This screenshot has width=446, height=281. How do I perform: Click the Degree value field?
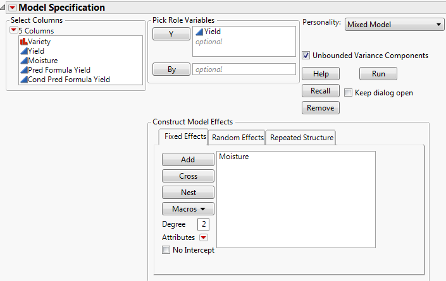203,224
